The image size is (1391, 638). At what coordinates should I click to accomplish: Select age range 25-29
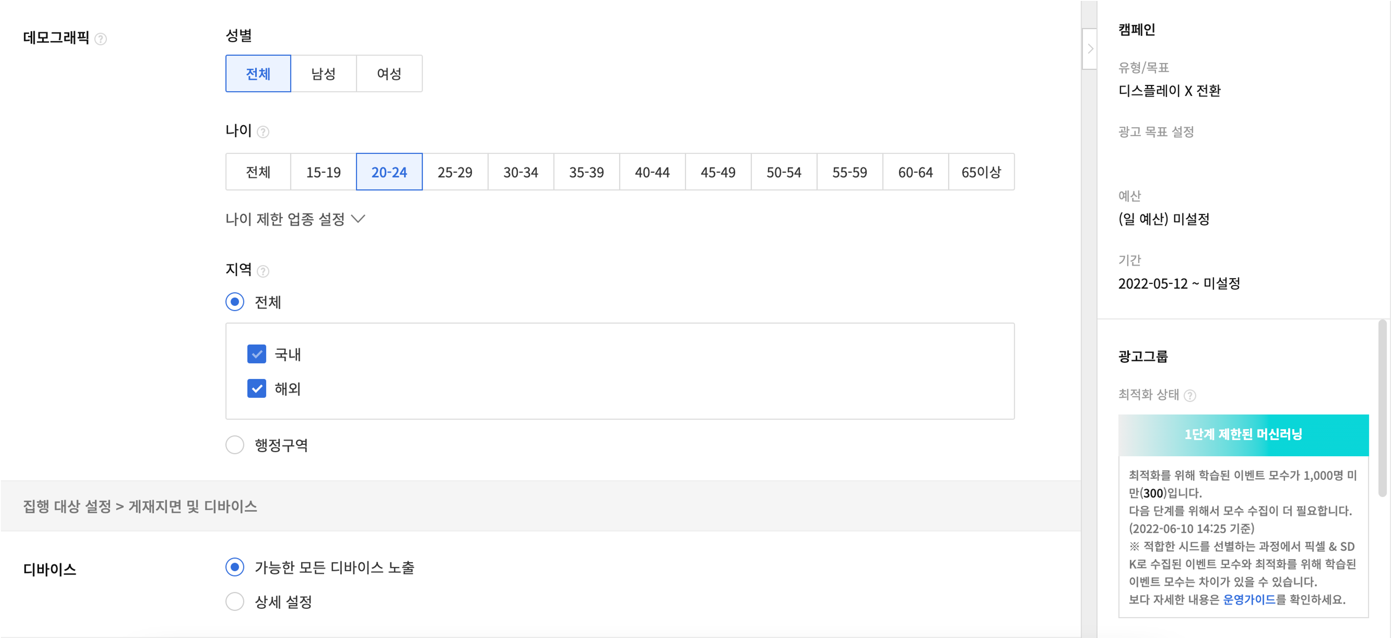(x=455, y=172)
